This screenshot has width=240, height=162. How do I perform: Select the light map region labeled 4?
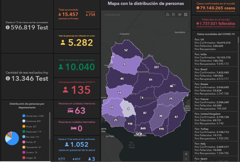pos(128,109)
